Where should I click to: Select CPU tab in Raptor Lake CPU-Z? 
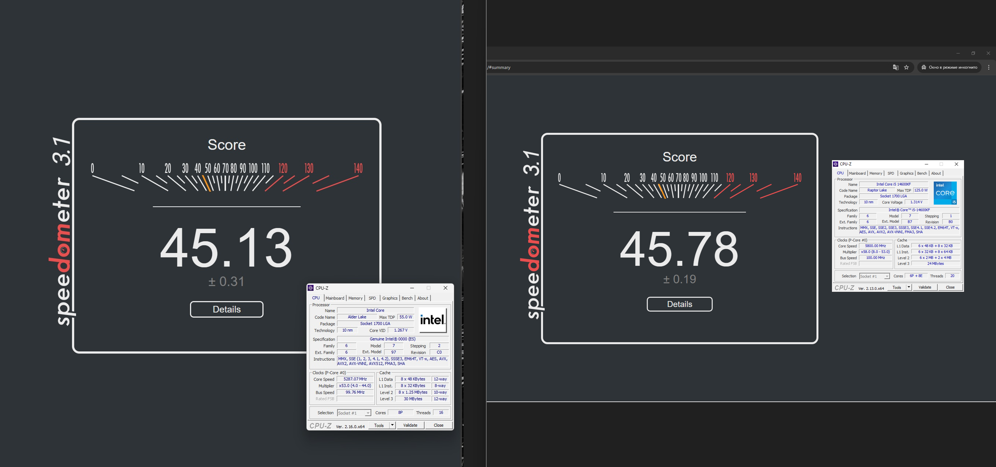[x=840, y=173]
